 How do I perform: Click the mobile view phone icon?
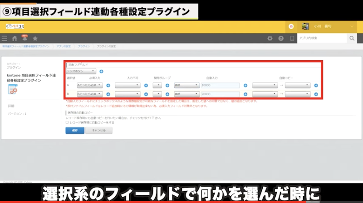tap(292, 39)
